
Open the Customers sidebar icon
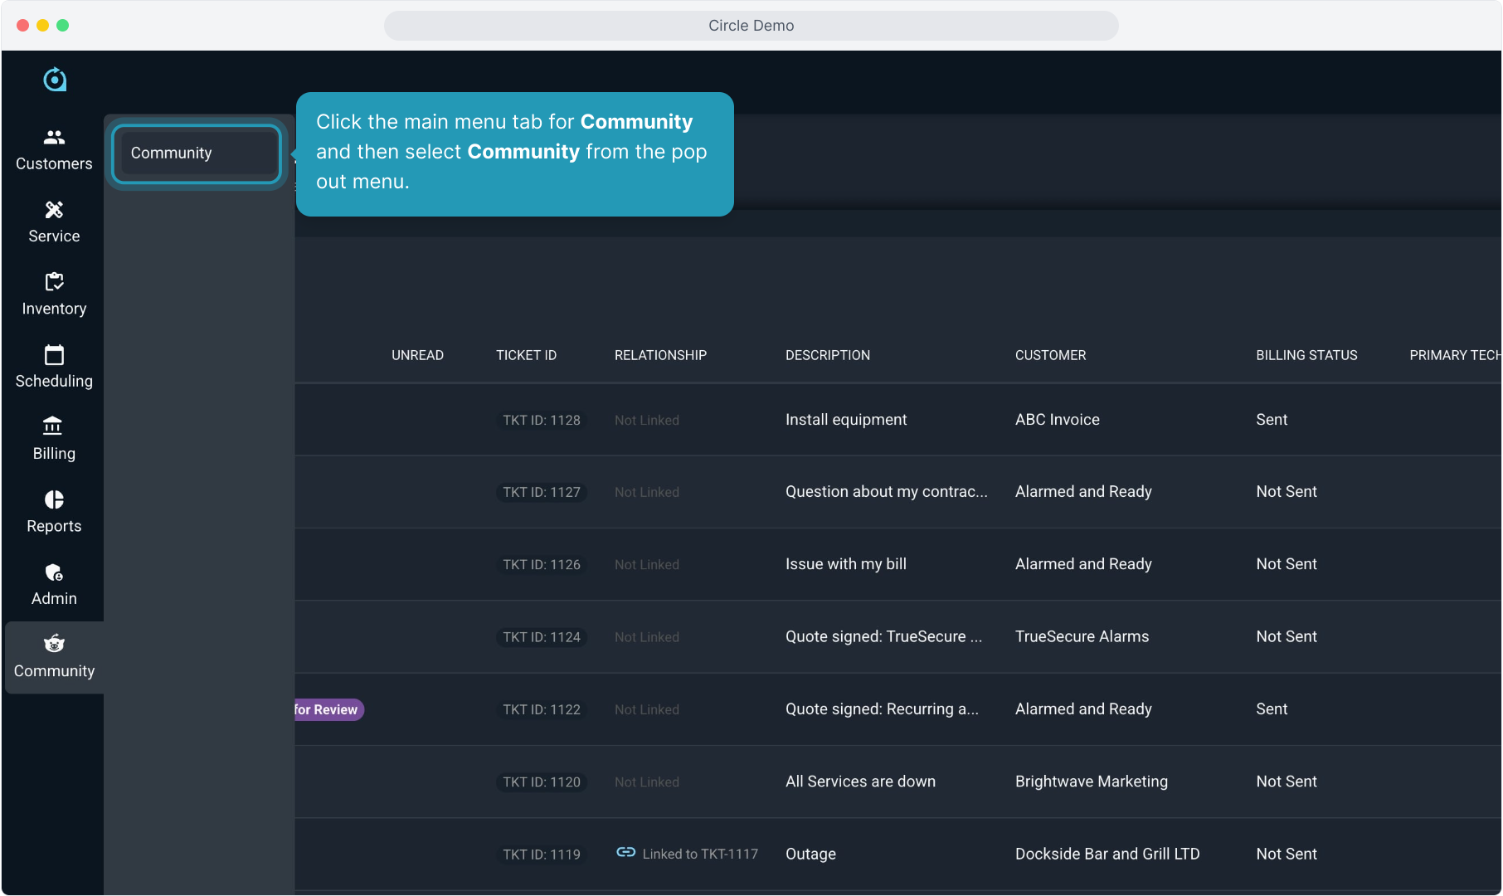(x=54, y=138)
